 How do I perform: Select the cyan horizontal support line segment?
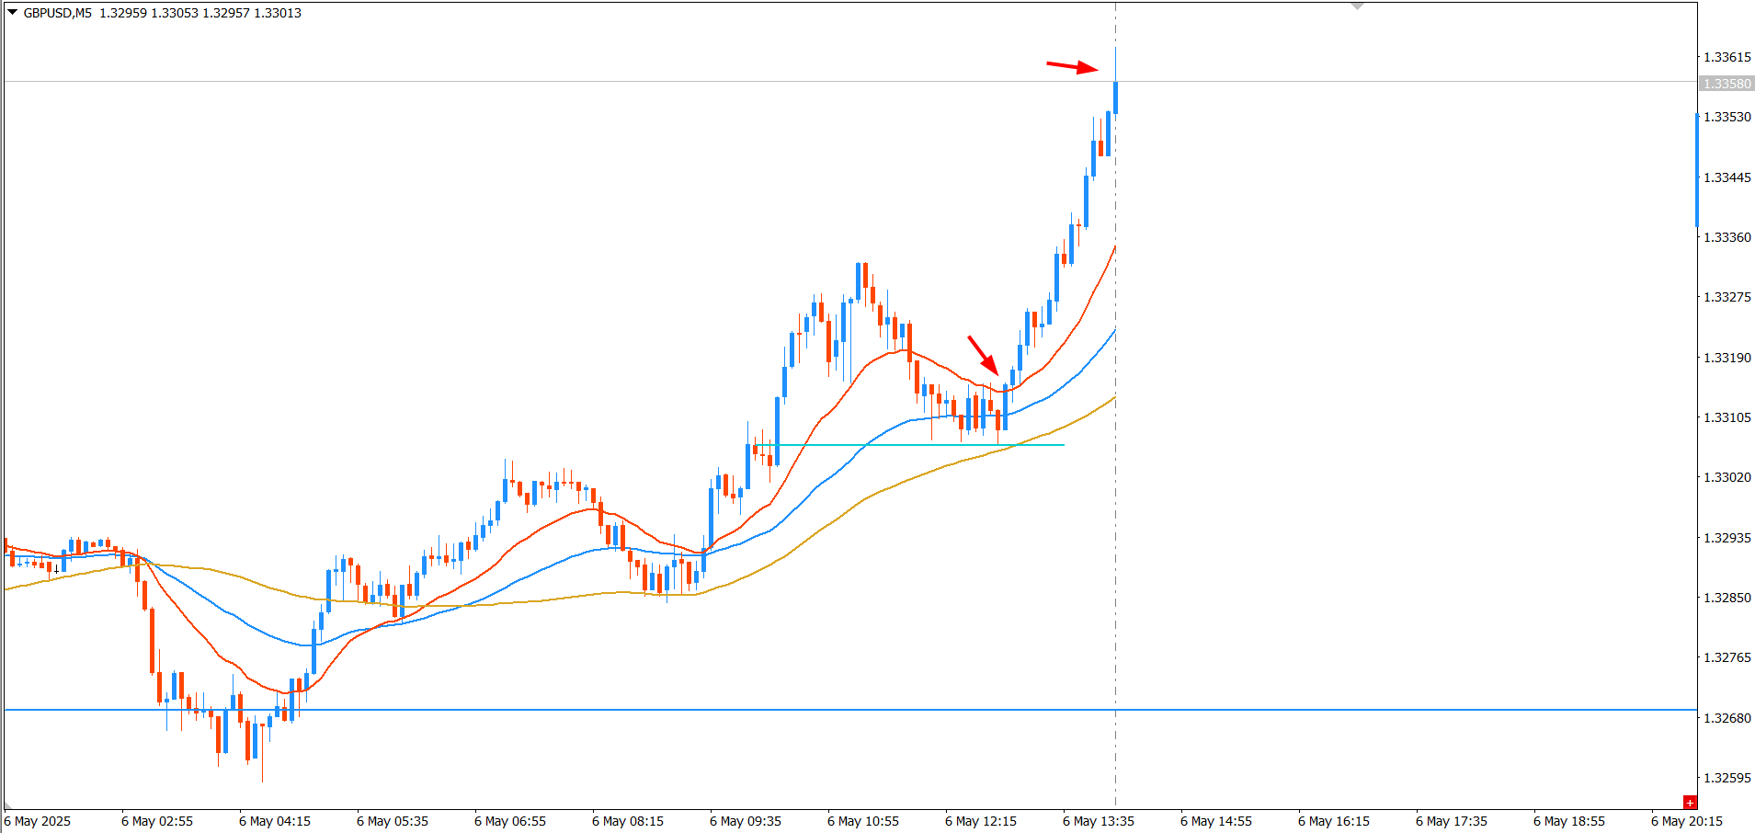coord(908,445)
